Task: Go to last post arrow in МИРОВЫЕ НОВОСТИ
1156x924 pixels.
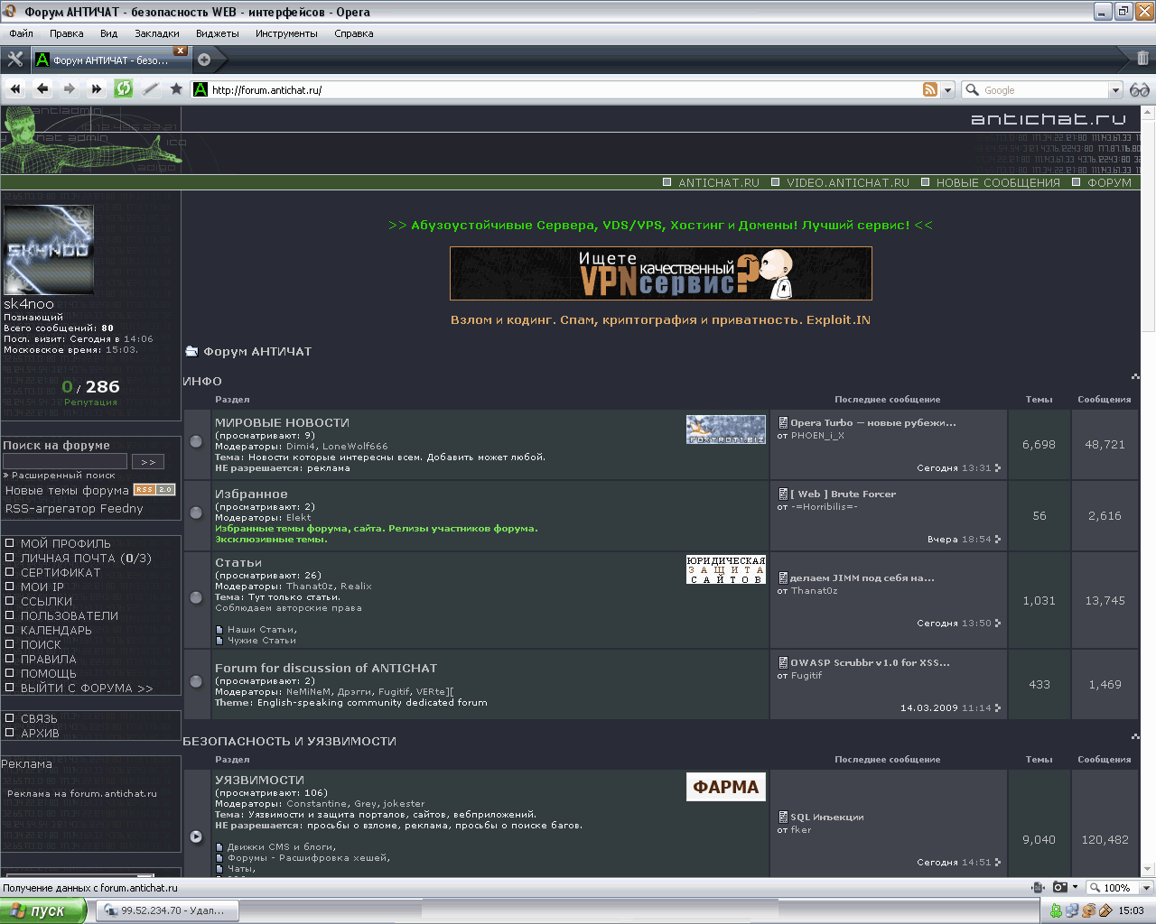Action: [998, 468]
